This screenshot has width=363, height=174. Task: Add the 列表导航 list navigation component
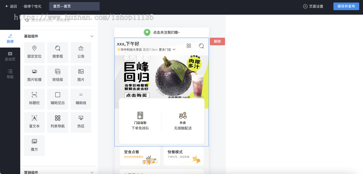tap(57, 122)
